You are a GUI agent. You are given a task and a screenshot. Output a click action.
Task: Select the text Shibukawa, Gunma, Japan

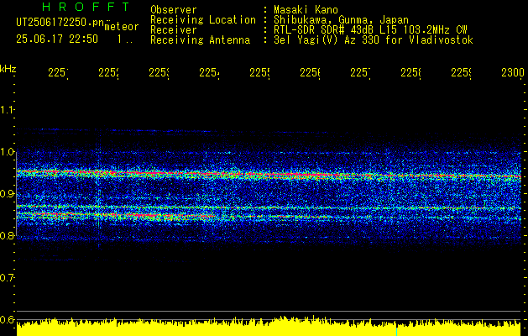coord(342,20)
